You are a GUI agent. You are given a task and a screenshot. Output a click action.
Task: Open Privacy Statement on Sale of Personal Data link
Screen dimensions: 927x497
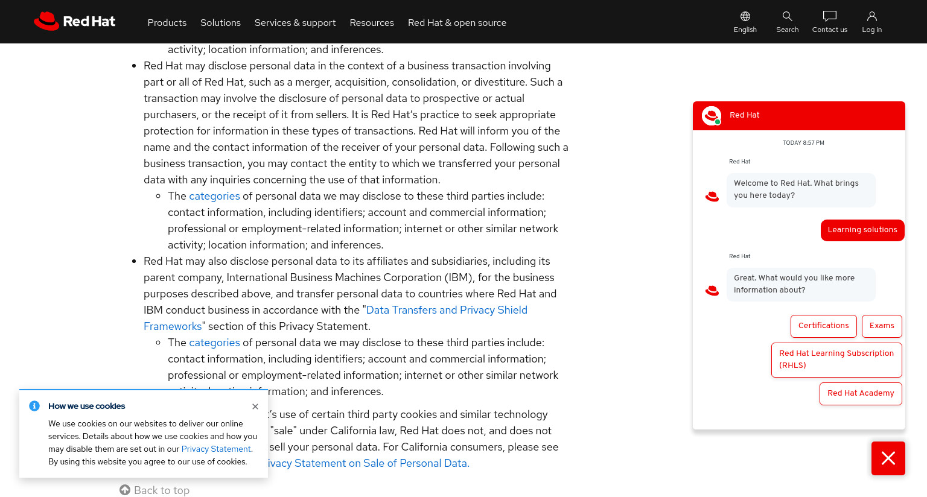(369, 463)
